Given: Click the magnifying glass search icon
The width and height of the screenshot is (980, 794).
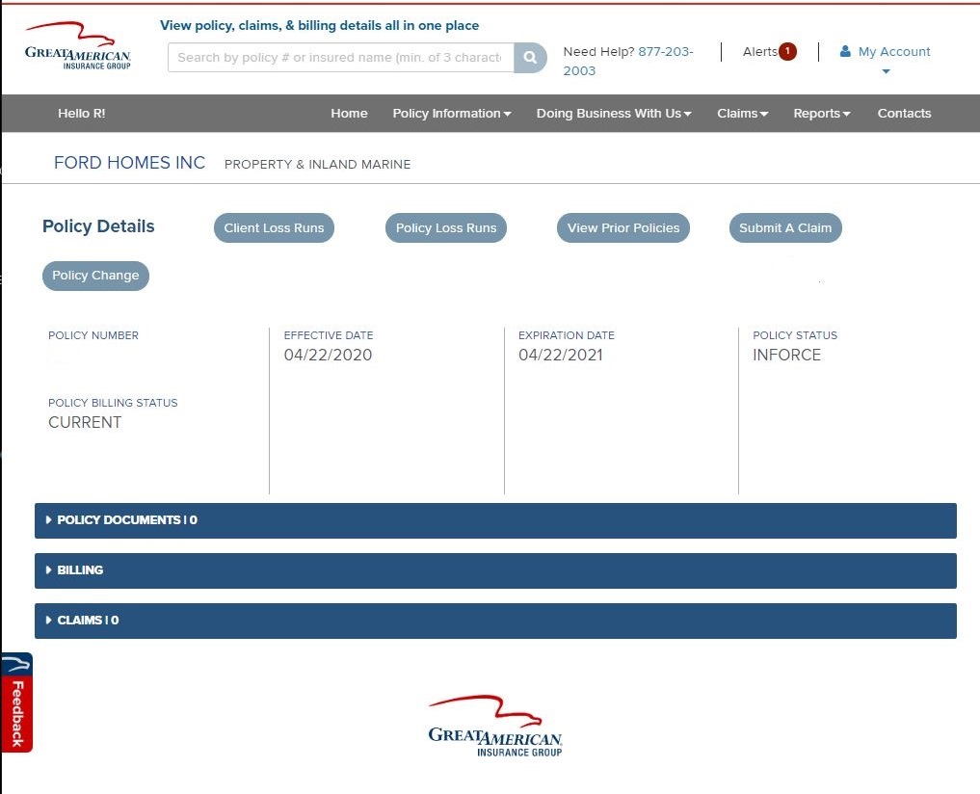Looking at the screenshot, I should (x=530, y=58).
